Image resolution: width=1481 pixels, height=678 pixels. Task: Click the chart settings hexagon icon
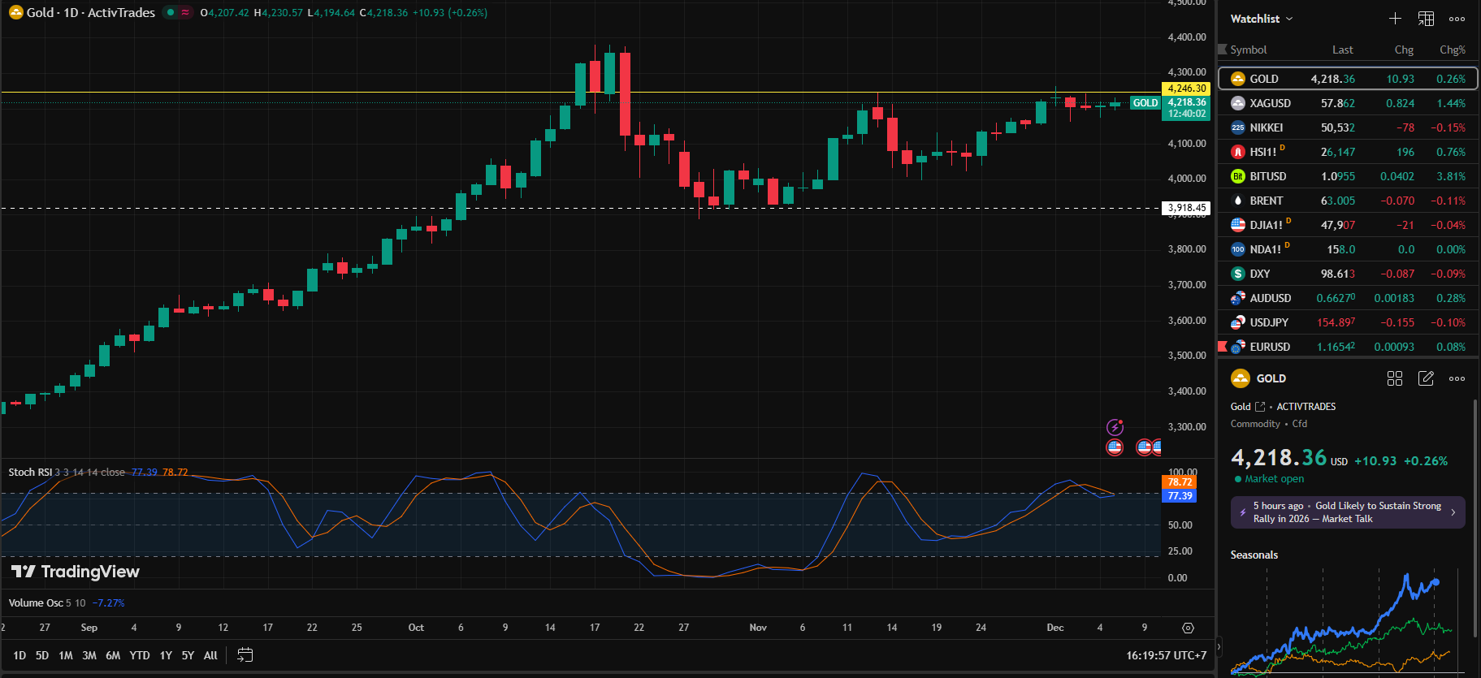tap(1188, 628)
